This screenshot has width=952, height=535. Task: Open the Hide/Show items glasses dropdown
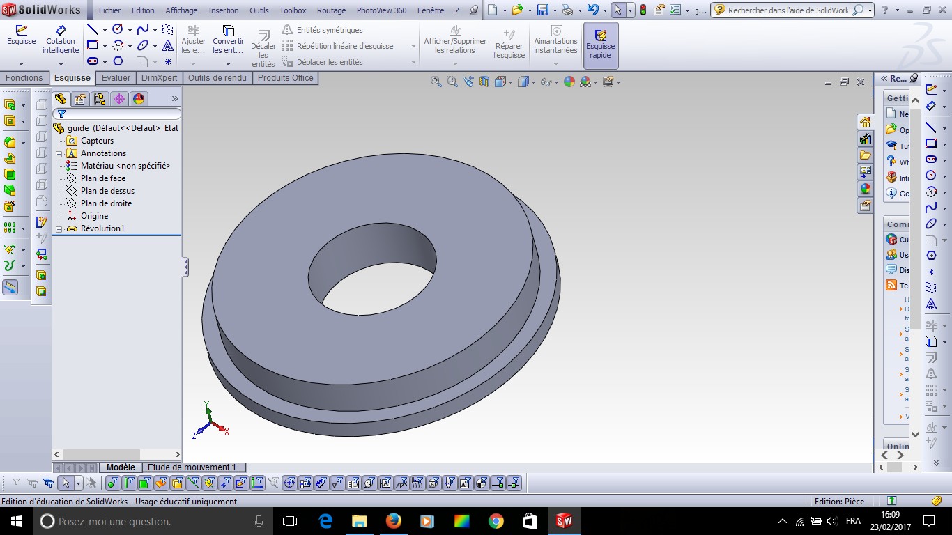point(556,82)
